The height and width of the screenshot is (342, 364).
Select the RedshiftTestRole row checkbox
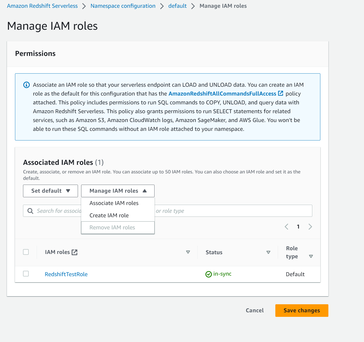tap(26, 274)
